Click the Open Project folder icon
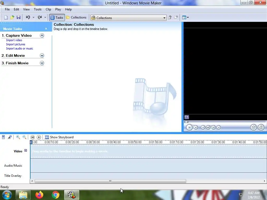The width and height of the screenshot is (267, 200). 12,17
